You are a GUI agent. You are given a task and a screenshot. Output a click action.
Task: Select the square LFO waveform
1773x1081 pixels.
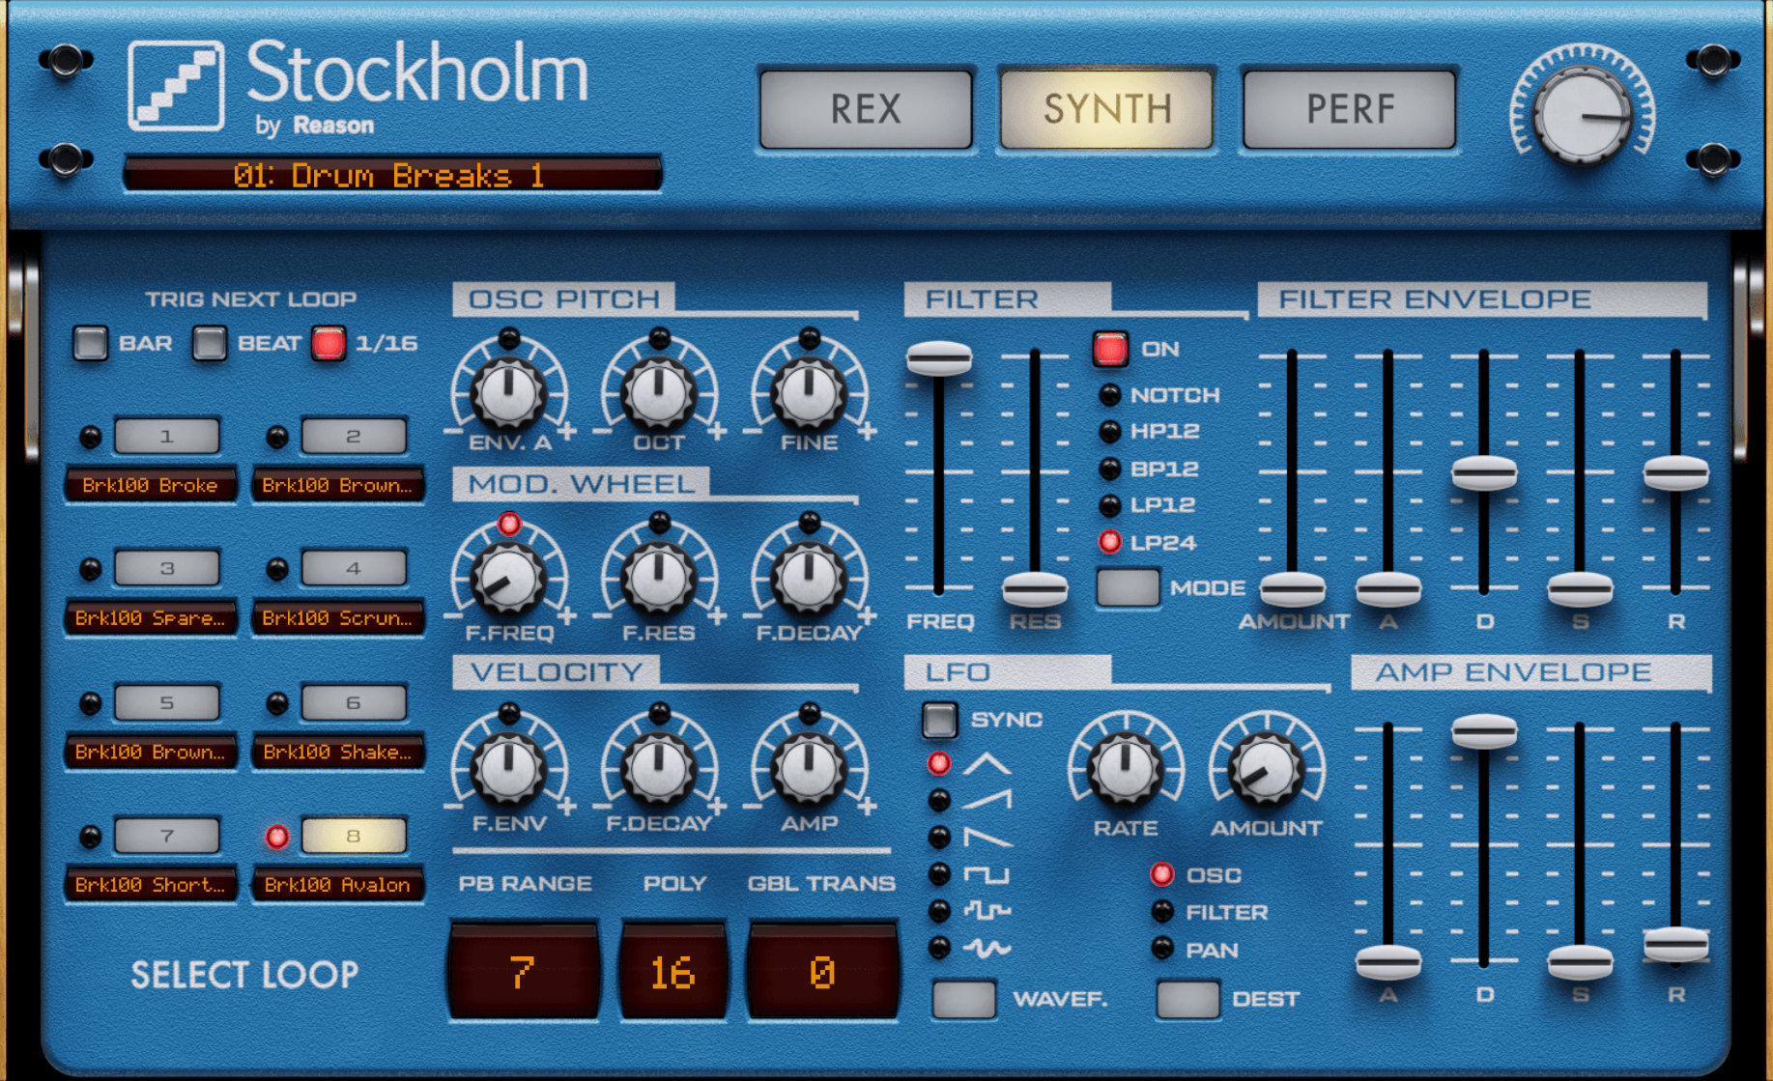click(939, 875)
